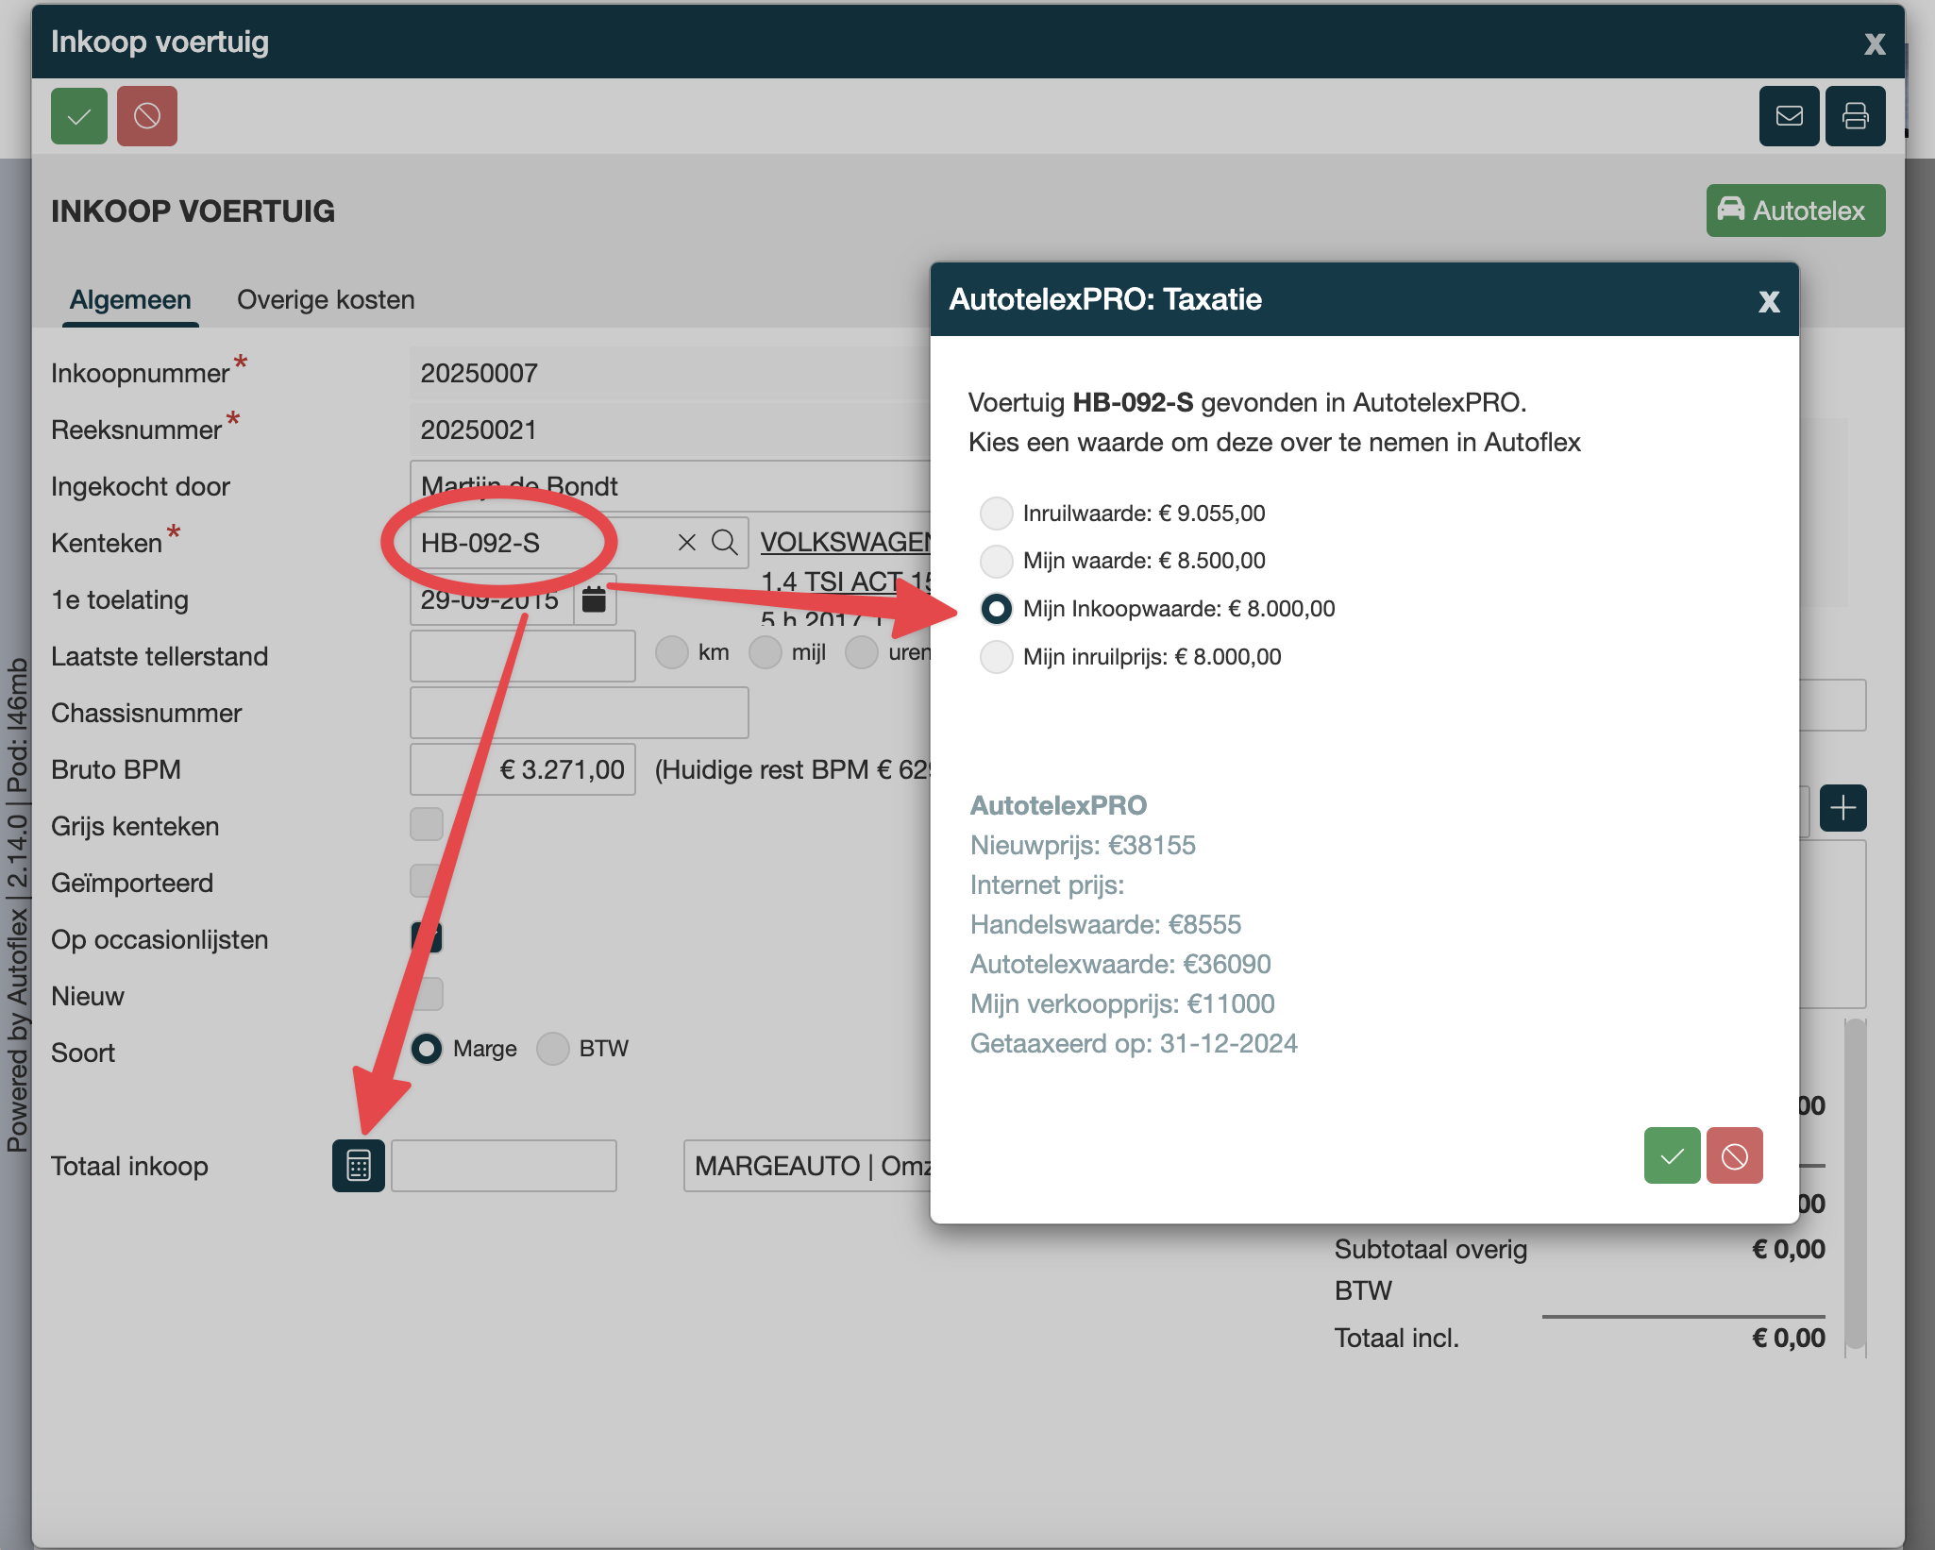Select the Inruilwaarde € 9.055,00 option
This screenshot has width=1935, height=1550.
996,514
